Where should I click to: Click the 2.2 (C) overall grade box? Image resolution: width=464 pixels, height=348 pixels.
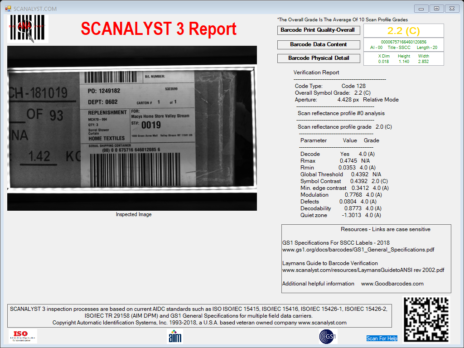point(403,30)
